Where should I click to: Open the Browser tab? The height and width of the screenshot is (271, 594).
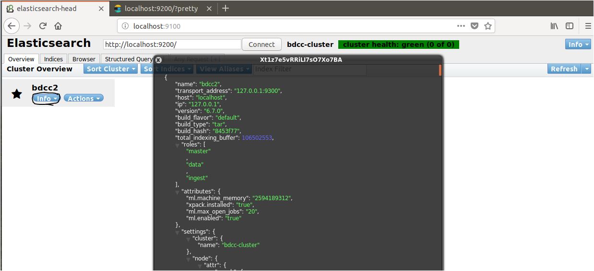point(84,59)
